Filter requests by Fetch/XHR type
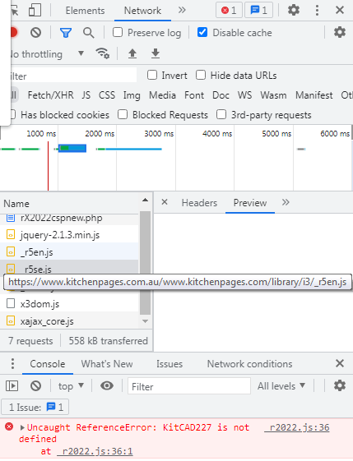The height and width of the screenshot is (461, 353). [51, 95]
